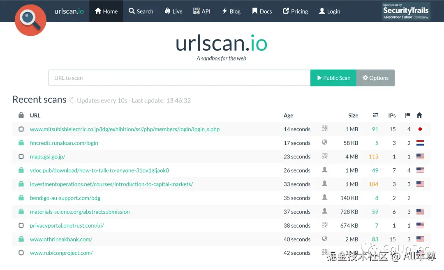
Task: Open the Search nav item
Action: (x=141, y=11)
